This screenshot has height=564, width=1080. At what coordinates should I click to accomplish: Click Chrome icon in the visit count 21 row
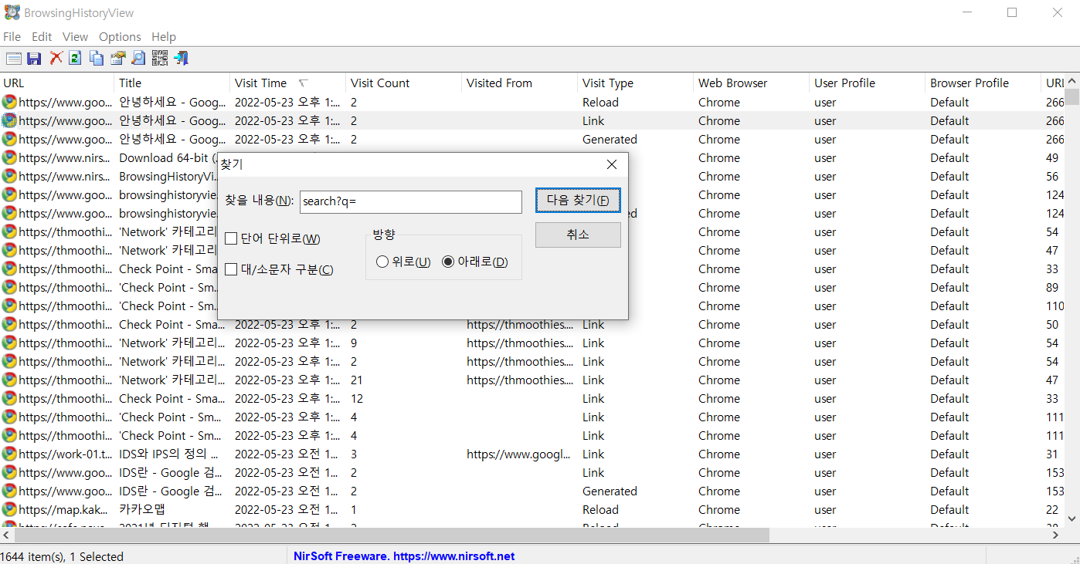coord(9,380)
